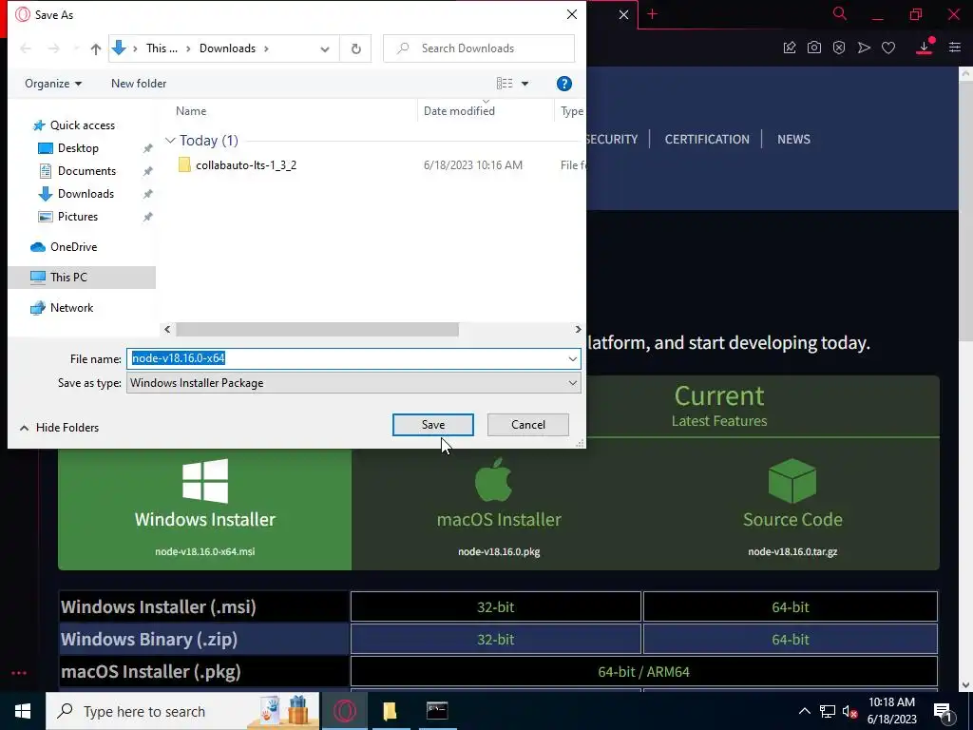Open the Command Prompt taskbar icon
The width and height of the screenshot is (973, 730).
click(437, 711)
